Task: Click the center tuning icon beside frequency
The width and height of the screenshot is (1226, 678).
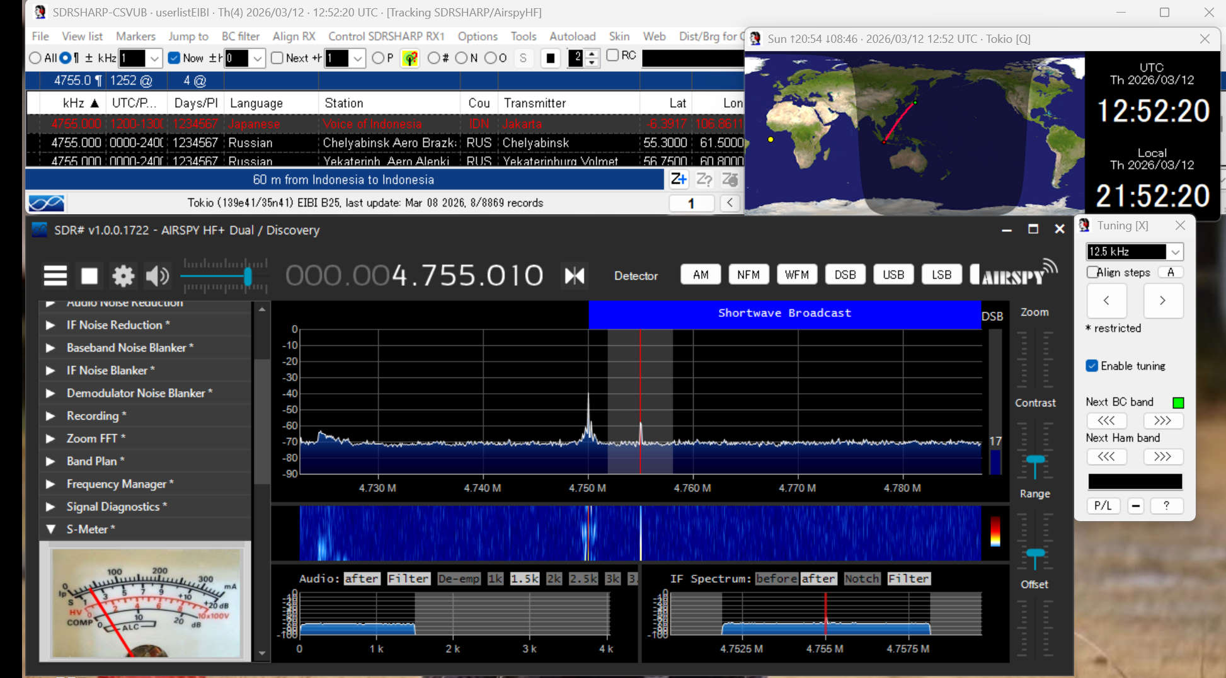Action: click(x=574, y=275)
